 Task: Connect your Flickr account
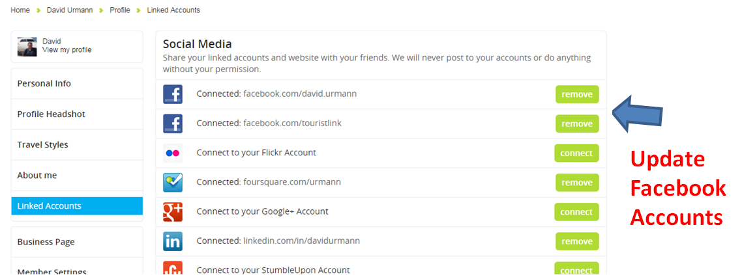click(576, 153)
